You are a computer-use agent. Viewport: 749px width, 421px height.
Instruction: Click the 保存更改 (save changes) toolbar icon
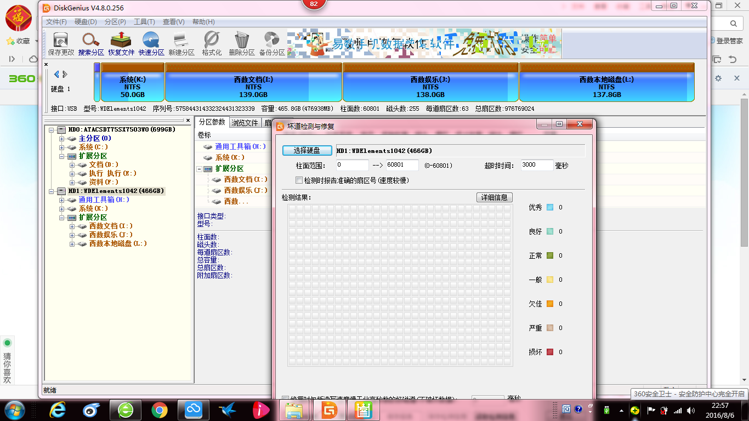pos(61,44)
